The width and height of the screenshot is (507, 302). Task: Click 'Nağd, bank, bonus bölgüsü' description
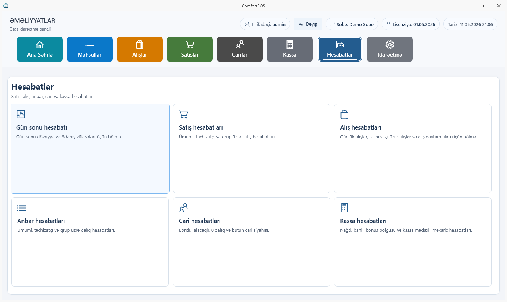tap(406, 230)
